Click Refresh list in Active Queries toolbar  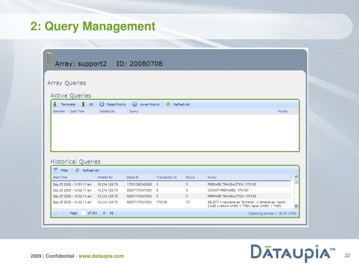pyautogui.click(x=182, y=104)
